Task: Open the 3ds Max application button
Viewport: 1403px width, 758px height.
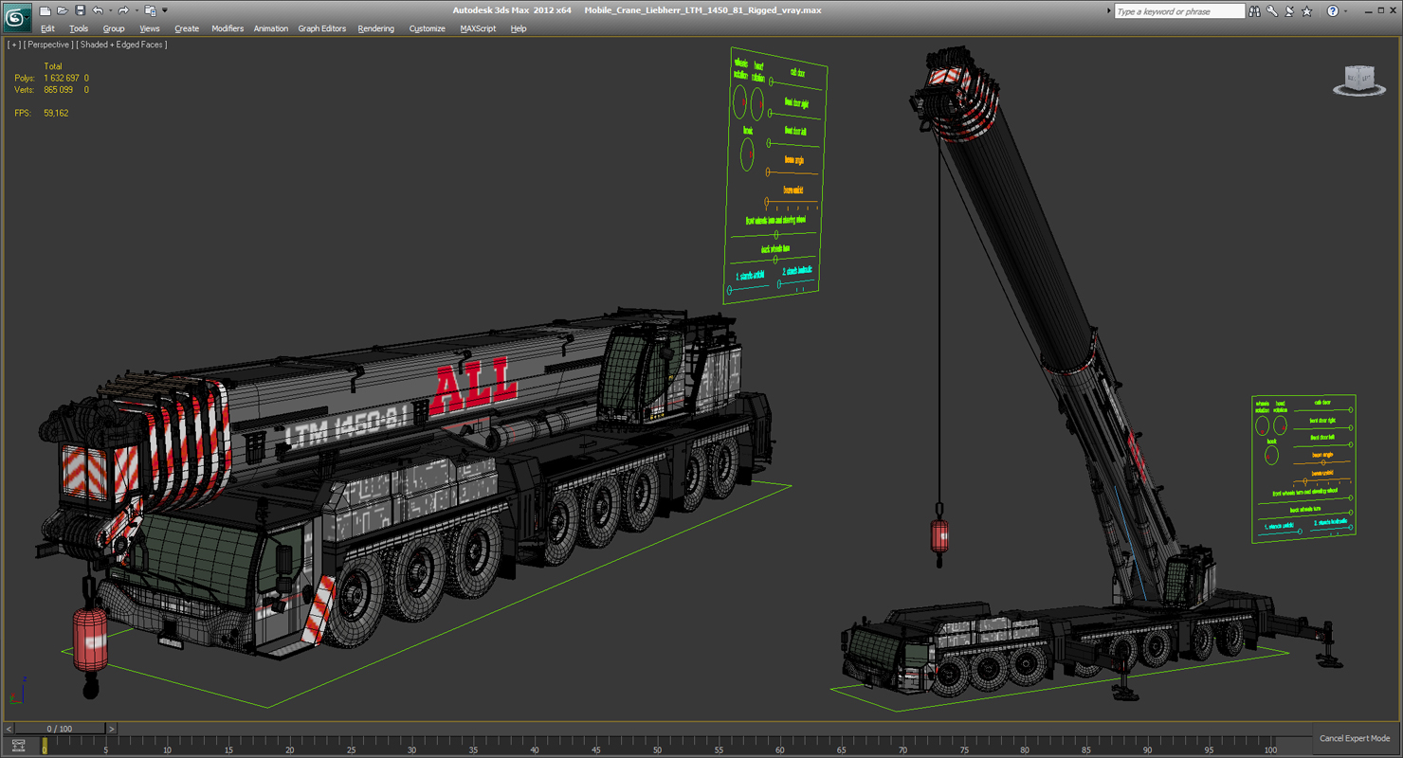Action: [17, 17]
